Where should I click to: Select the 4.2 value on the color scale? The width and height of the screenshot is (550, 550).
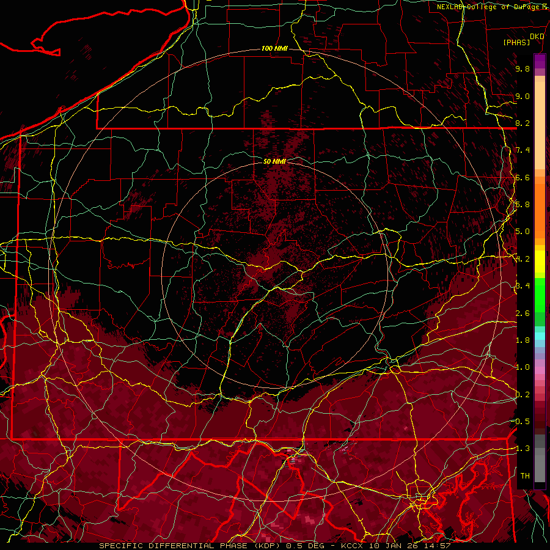point(522,259)
